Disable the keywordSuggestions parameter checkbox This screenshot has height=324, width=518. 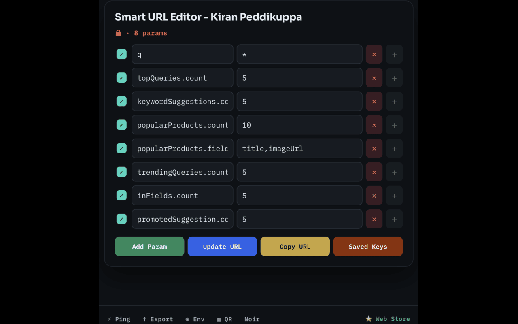coord(121,101)
